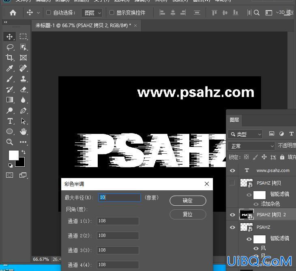The image size is (296, 271).
Task: Select the Eraser tool
Action: [x=23, y=89]
